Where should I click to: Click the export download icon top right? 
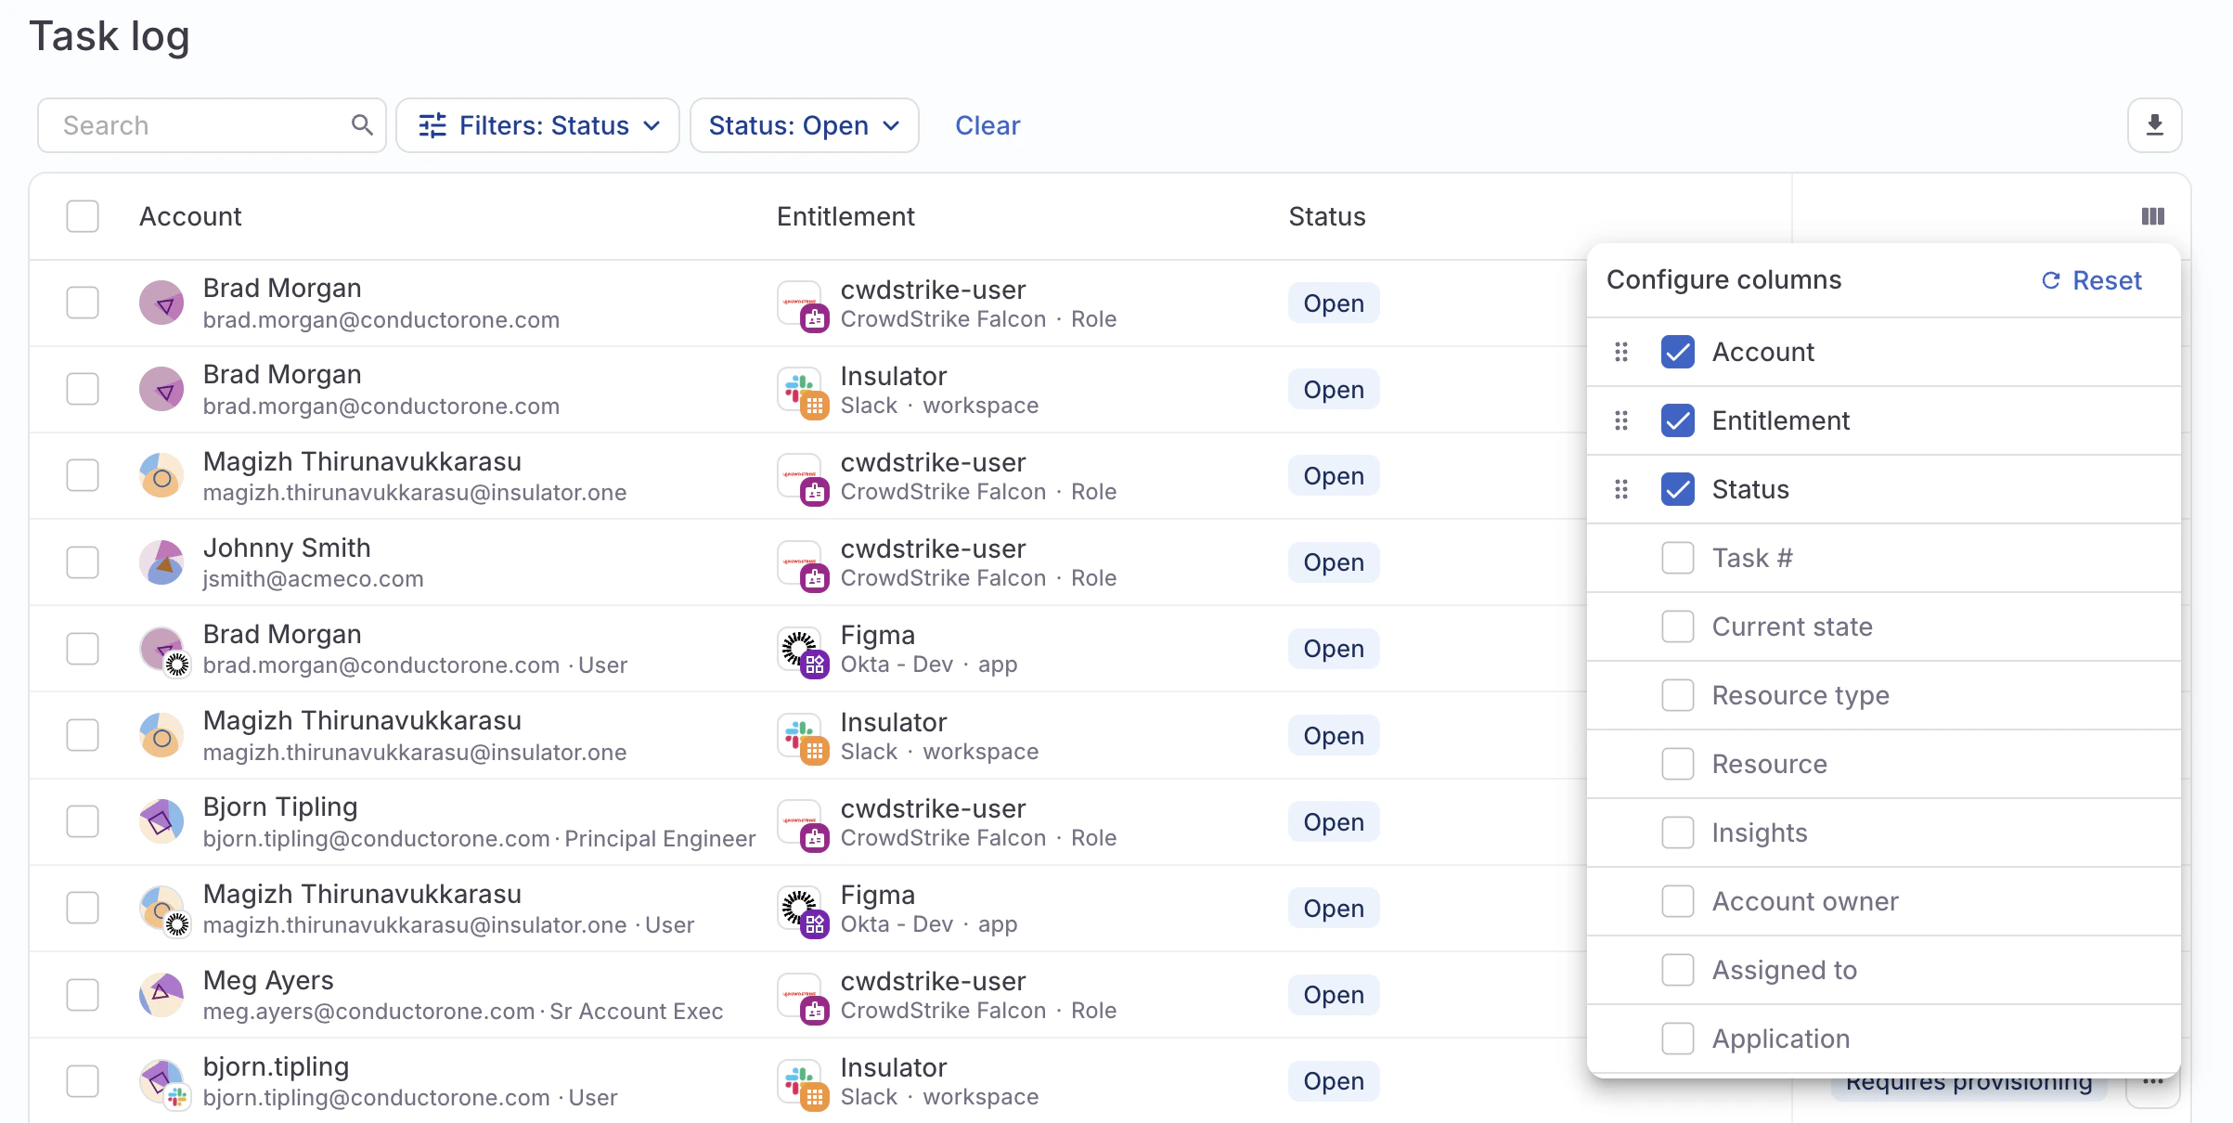click(2153, 124)
